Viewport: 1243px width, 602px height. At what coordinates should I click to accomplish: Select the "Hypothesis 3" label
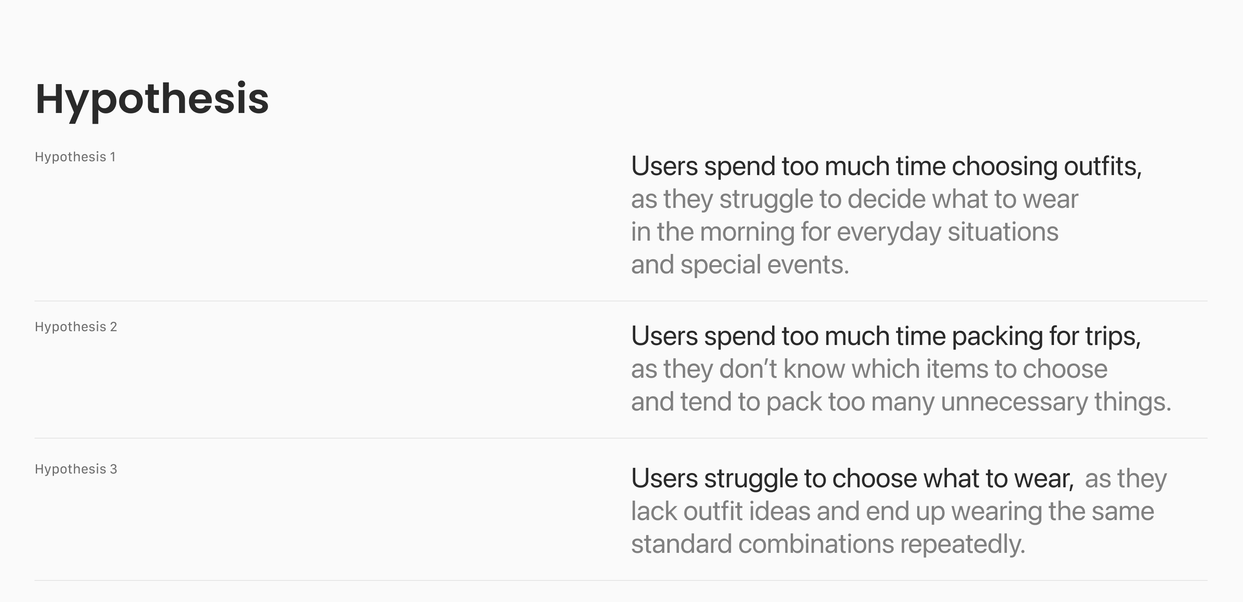pos(76,469)
